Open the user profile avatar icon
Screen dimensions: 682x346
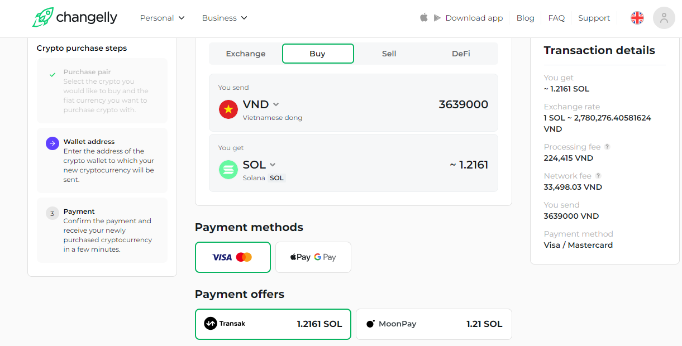click(664, 18)
